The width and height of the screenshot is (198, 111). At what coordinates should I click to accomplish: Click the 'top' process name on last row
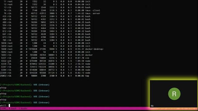click(x=87, y=76)
